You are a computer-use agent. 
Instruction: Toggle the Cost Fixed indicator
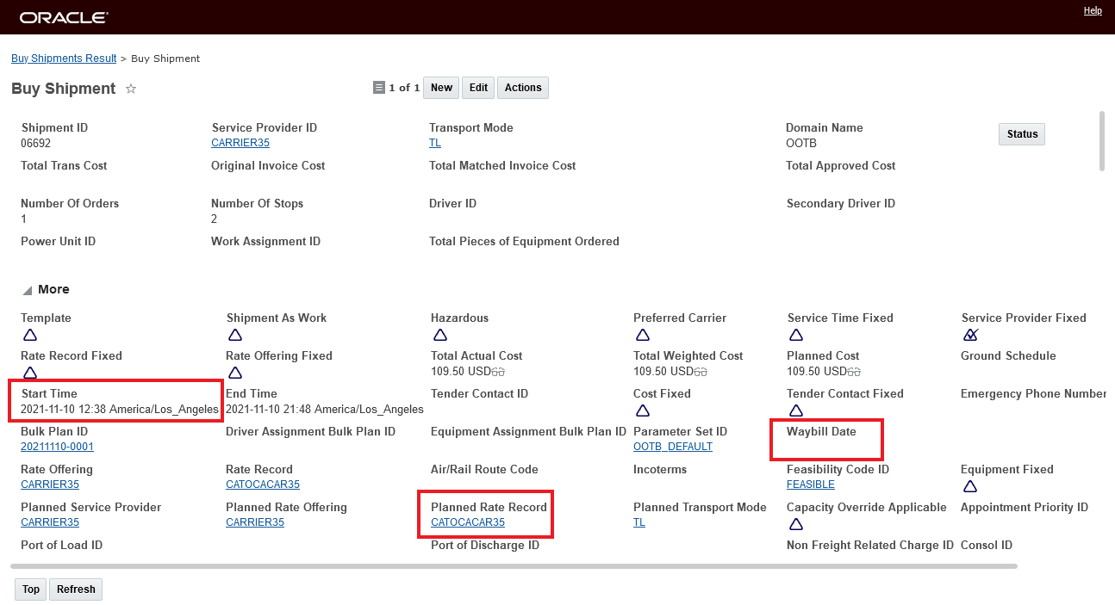[x=642, y=411]
